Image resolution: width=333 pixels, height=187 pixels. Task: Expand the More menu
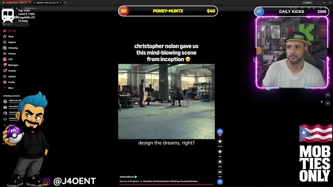(x=8, y=88)
